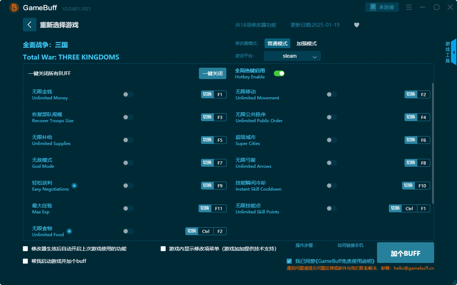
Task: Check 帮我启动游戏并加个buff checkbox
Action: pyautogui.click(x=25, y=261)
